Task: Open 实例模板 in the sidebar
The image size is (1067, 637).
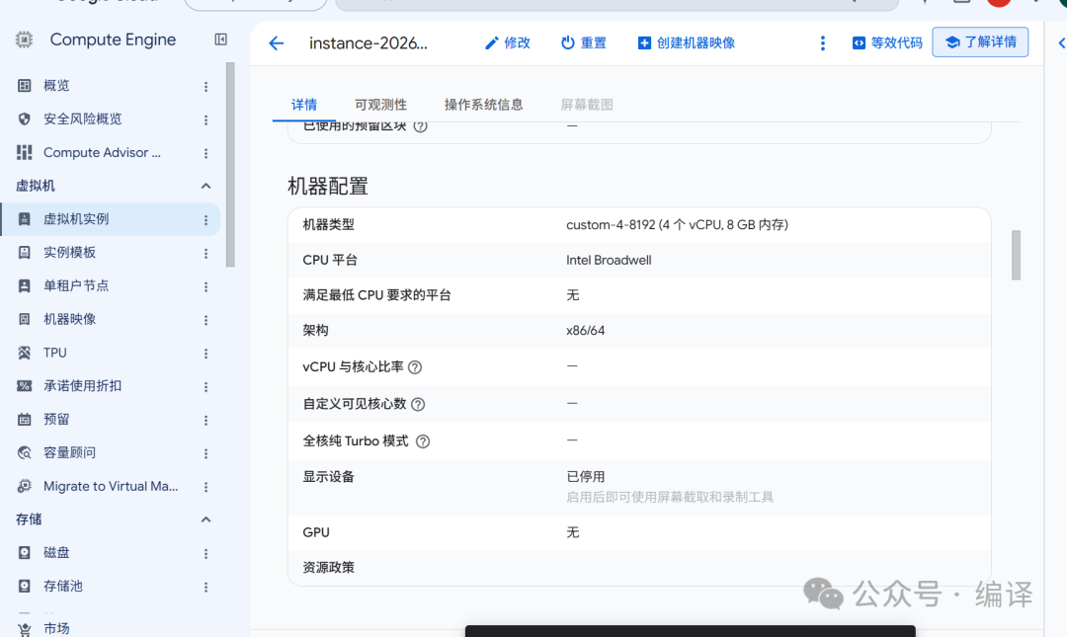Action: (69, 253)
